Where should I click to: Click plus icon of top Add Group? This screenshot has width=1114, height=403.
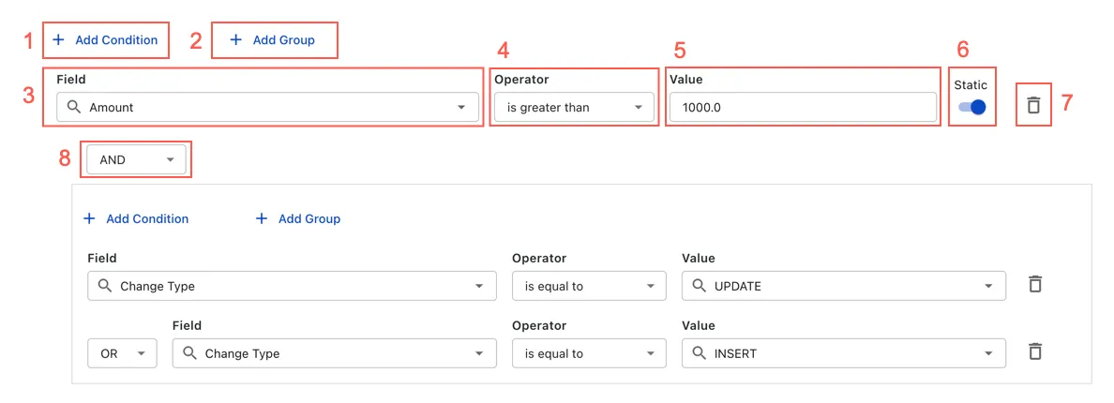click(x=236, y=39)
